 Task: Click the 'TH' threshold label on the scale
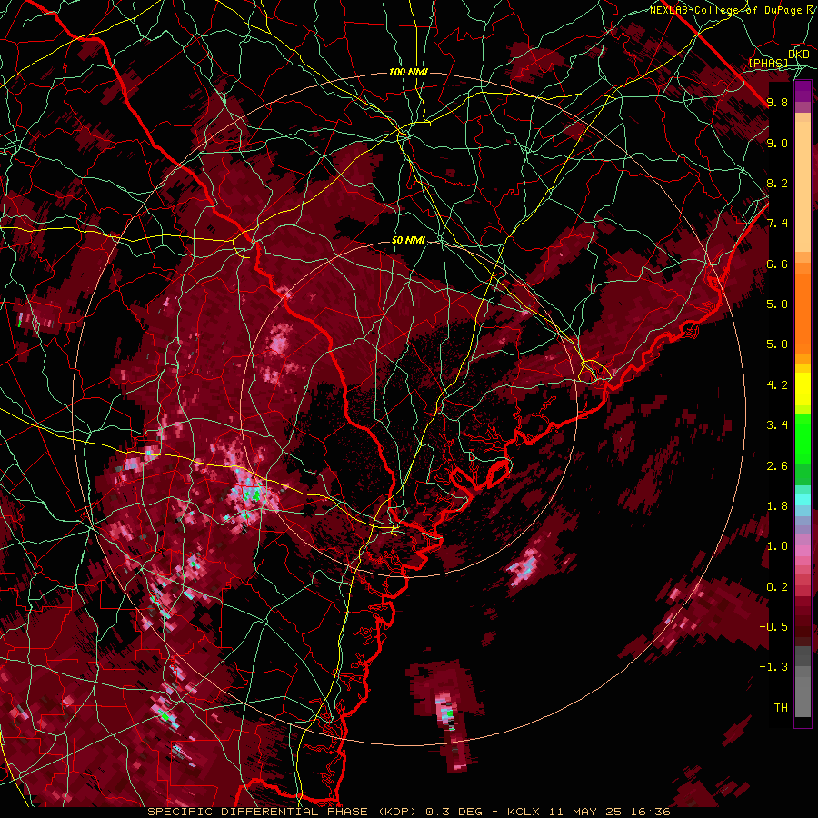pos(781,708)
